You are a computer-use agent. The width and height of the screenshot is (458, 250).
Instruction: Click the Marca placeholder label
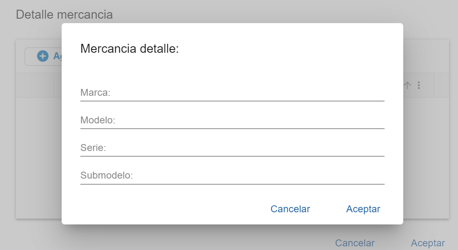pyautogui.click(x=95, y=93)
